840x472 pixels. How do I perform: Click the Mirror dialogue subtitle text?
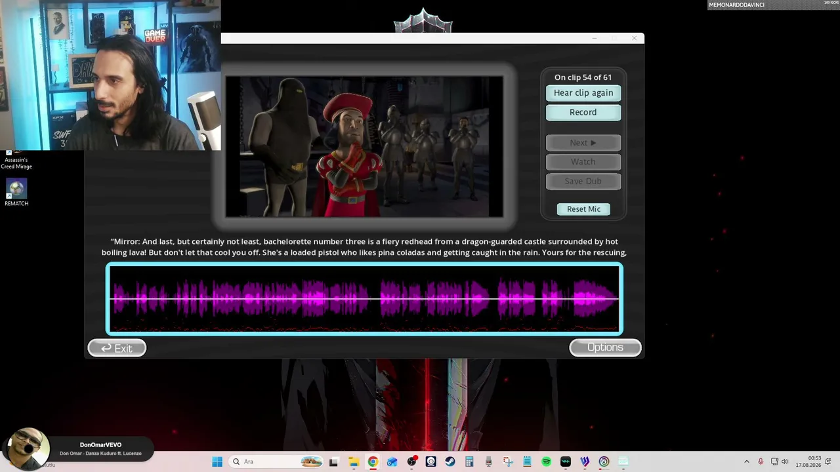coord(364,246)
